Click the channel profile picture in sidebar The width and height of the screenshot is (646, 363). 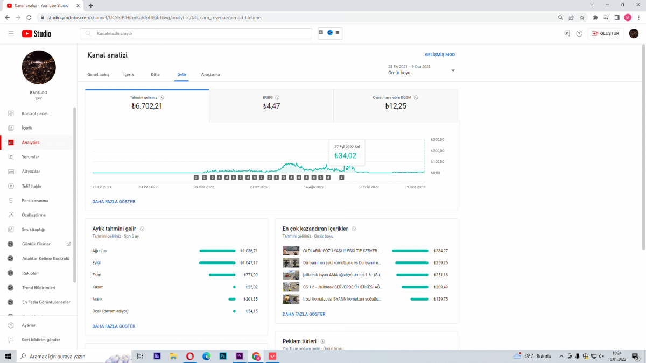39,68
